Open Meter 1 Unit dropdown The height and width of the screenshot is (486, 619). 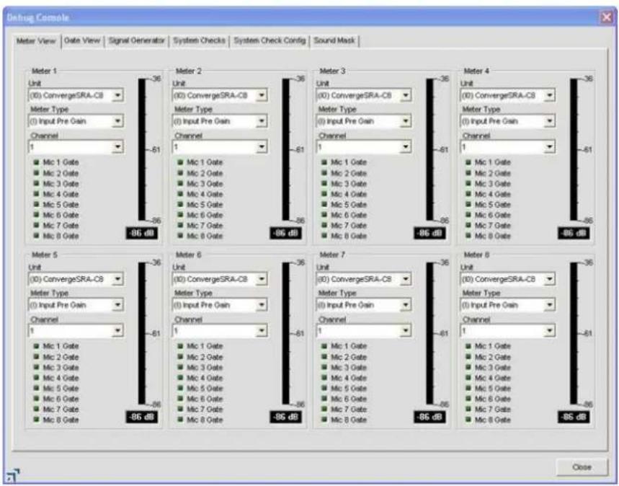[x=117, y=95]
